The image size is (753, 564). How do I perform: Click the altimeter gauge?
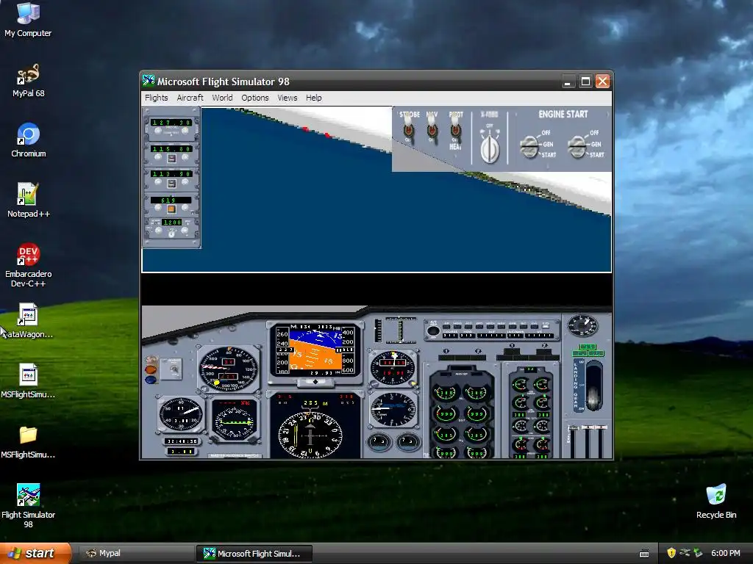(393, 368)
